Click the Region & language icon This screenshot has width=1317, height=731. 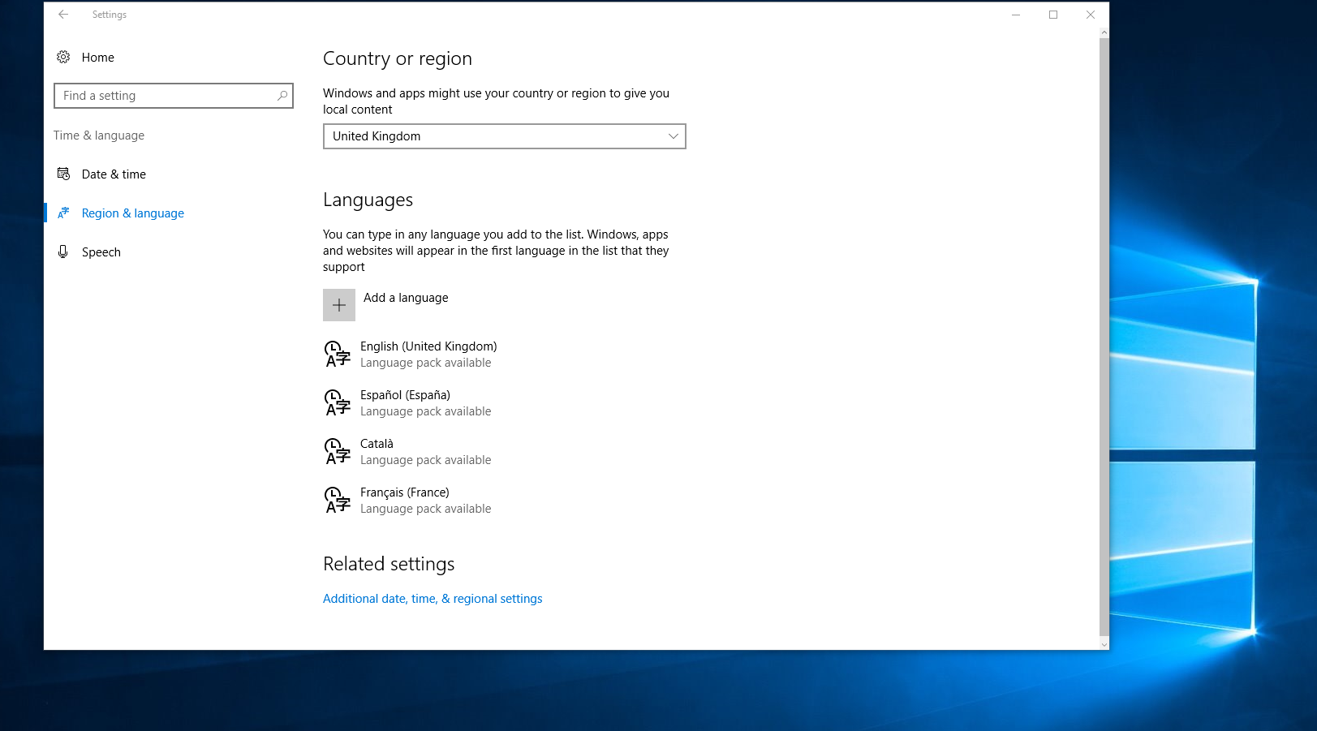63,213
